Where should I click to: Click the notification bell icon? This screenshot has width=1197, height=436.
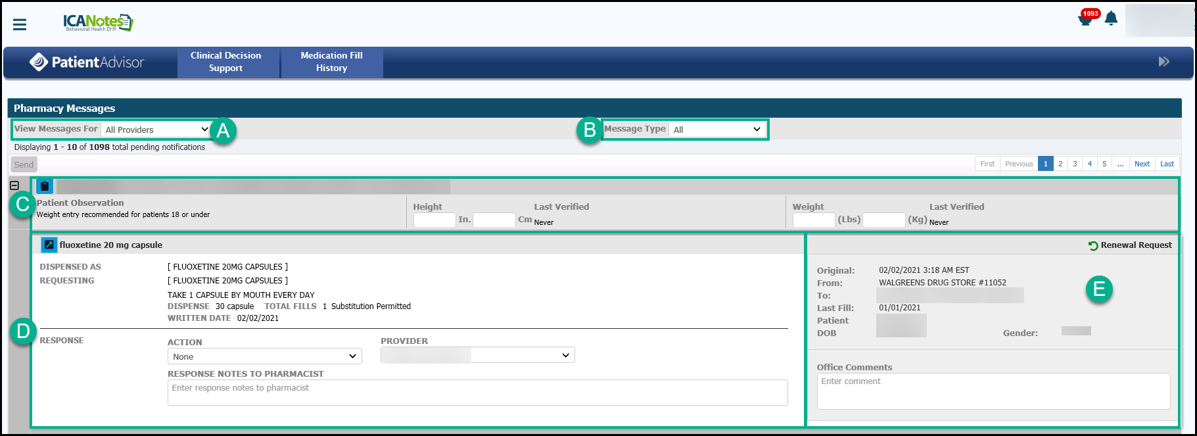[x=1111, y=18]
